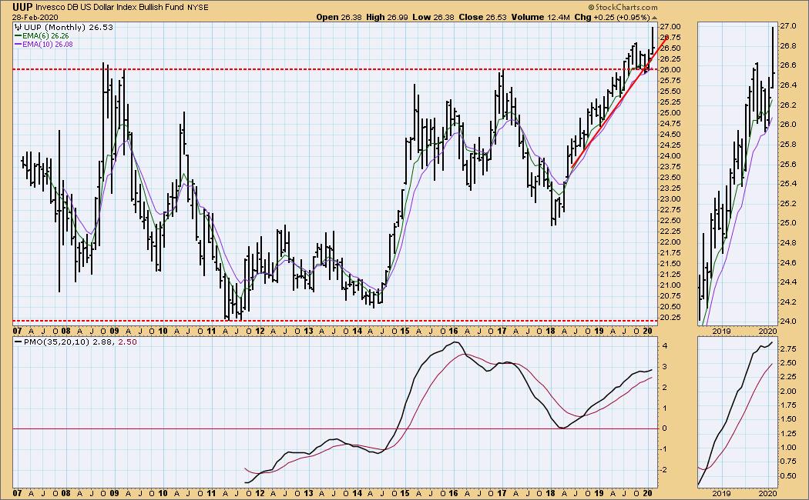Click the black line swatch beside the PMO legend

[x=18, y=342]
